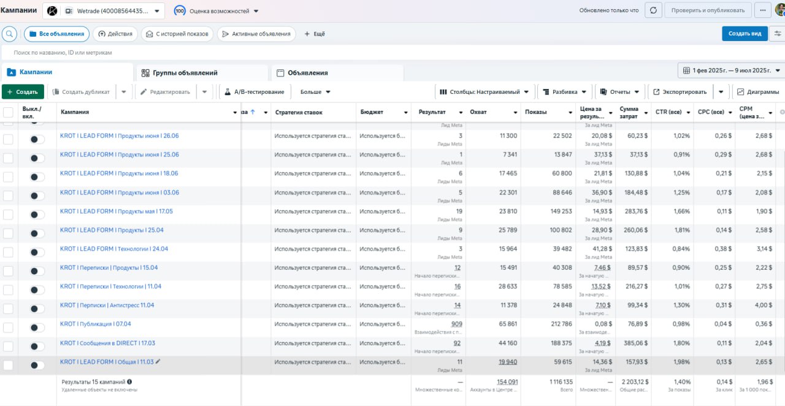Expand the Столбцы: Настраиваемый columns dropdown
The height and width of the screenshot is (406, 785).
[x=484, y=92]
